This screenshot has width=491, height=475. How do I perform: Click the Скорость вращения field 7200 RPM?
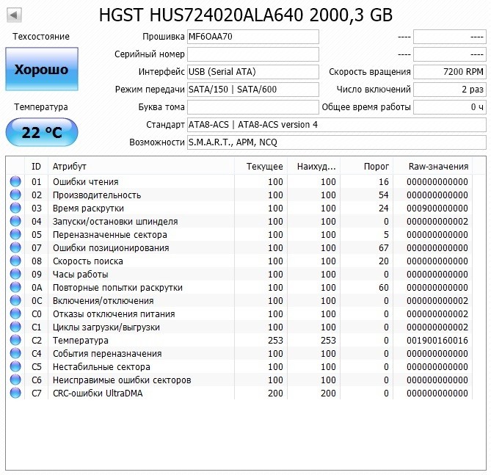[450, 72]
